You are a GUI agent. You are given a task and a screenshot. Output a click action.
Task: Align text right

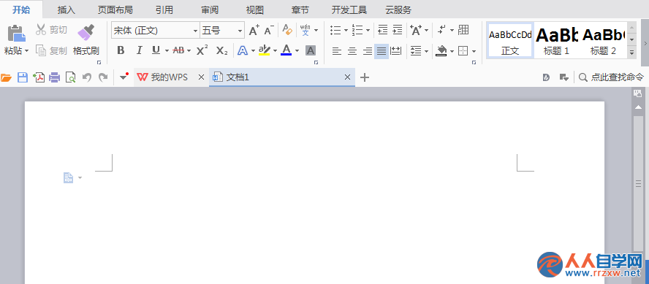tap(367, 51)
